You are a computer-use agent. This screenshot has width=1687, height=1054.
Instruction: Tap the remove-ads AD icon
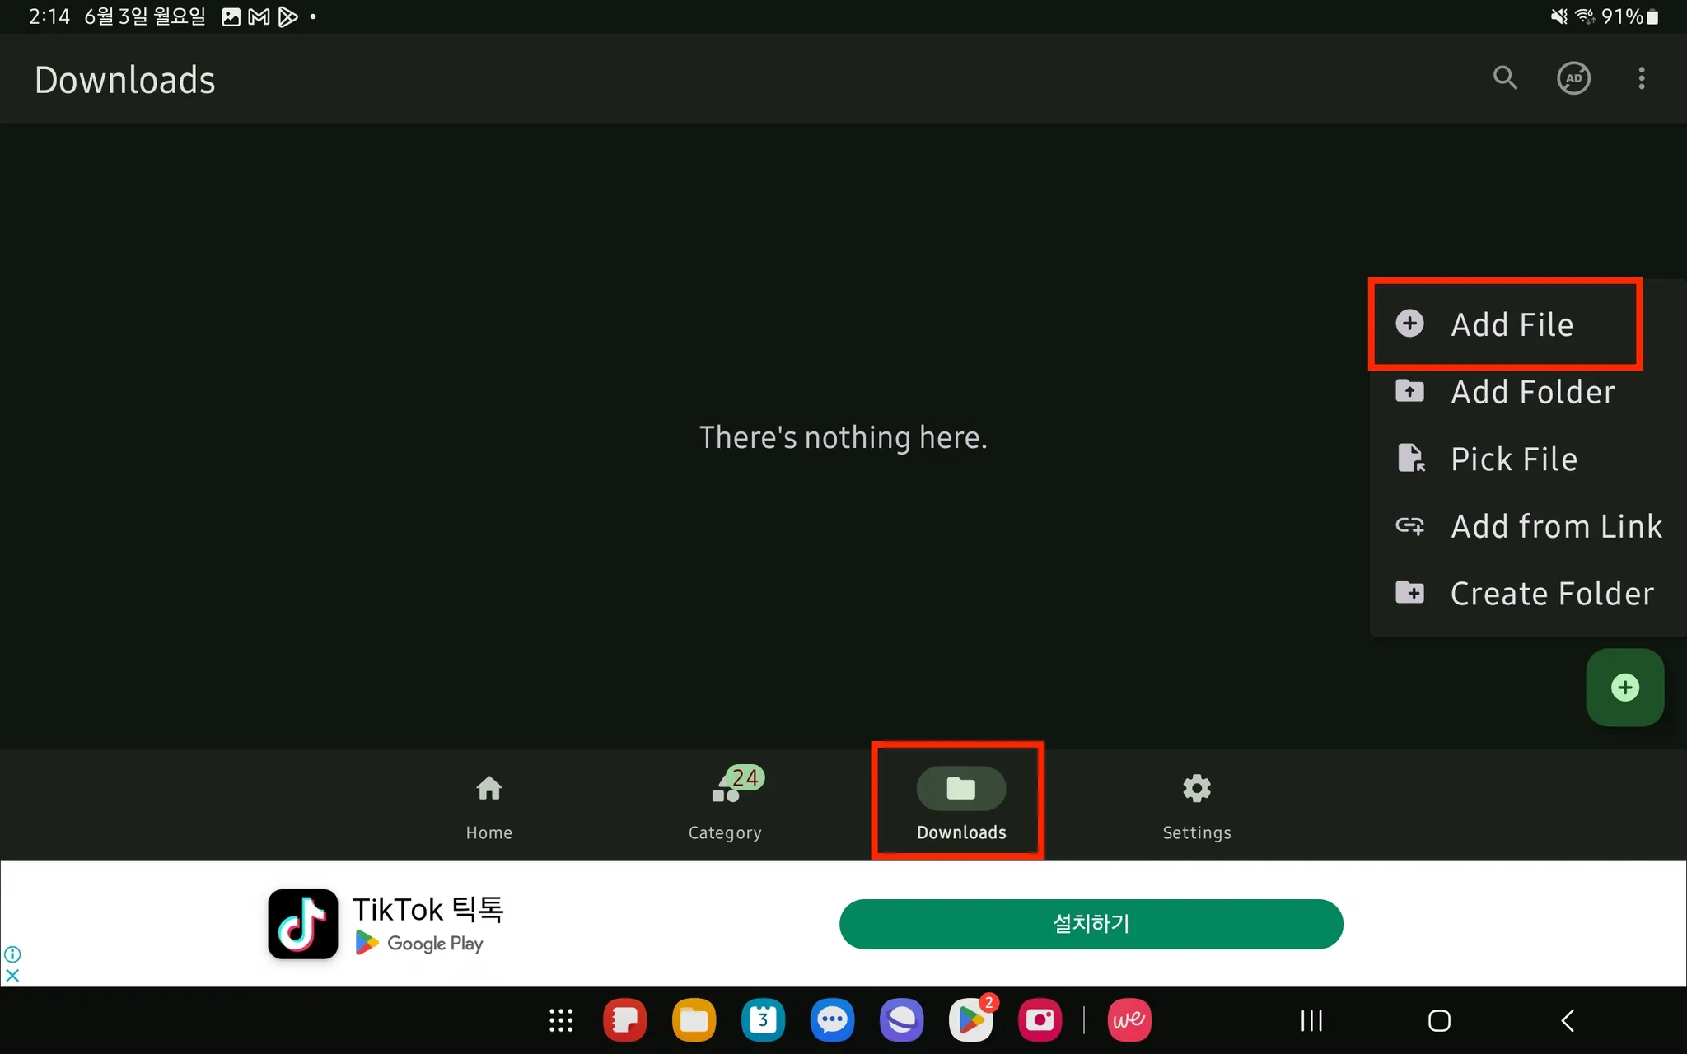(1573, 78)
